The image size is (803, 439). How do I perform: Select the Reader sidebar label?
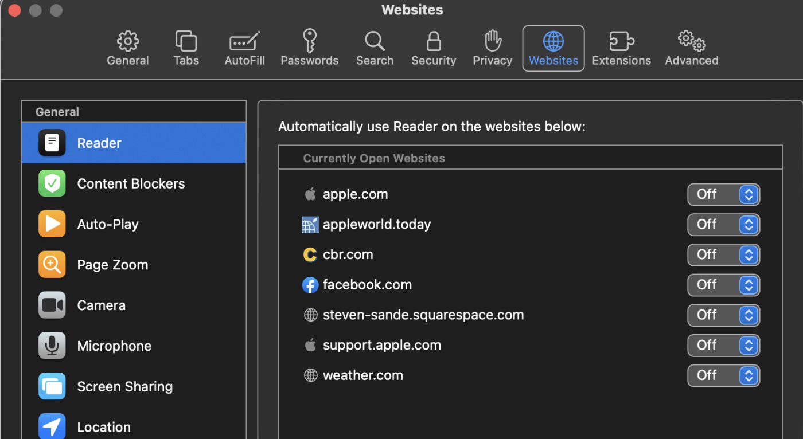[99, 143]
